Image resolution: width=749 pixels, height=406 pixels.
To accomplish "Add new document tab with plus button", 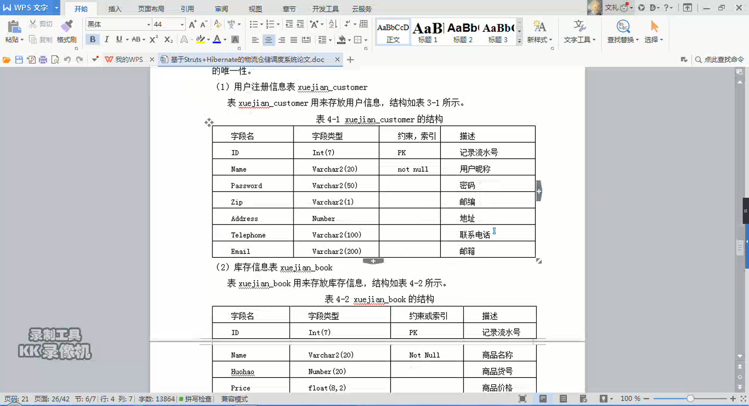I will click(x=350, y=60).
